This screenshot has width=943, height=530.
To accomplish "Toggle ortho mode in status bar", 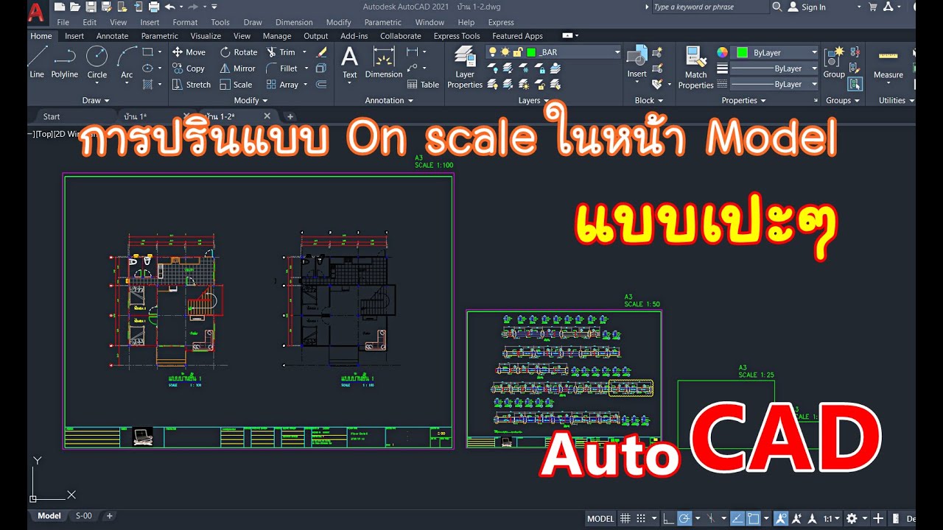I will (668, 519).
